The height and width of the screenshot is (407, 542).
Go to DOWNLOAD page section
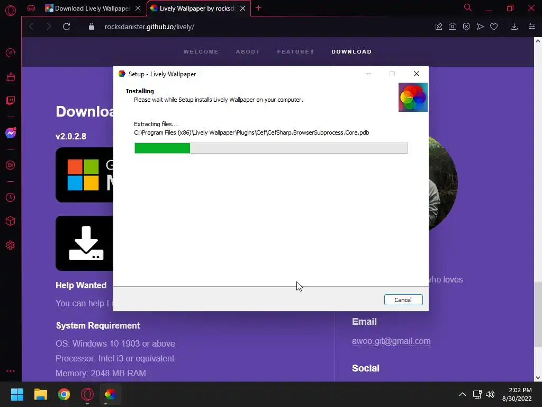tap(351, 51)
